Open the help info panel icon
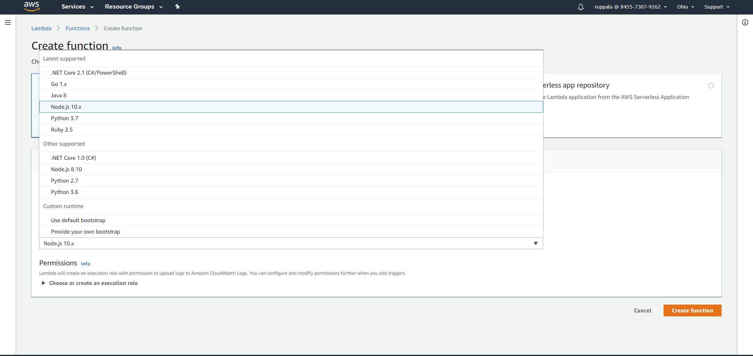Viewport: 753px width, 356px height. tap(746, 22)
